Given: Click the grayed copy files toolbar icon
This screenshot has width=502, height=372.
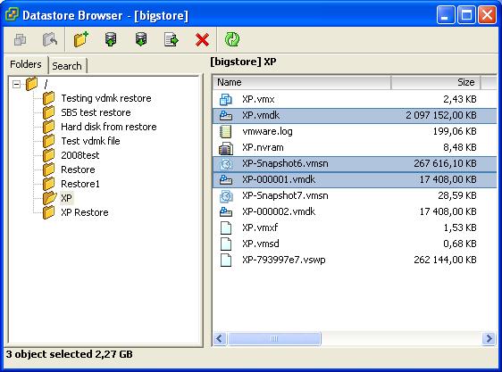Looking at the screenshot, I should [20, 40].
